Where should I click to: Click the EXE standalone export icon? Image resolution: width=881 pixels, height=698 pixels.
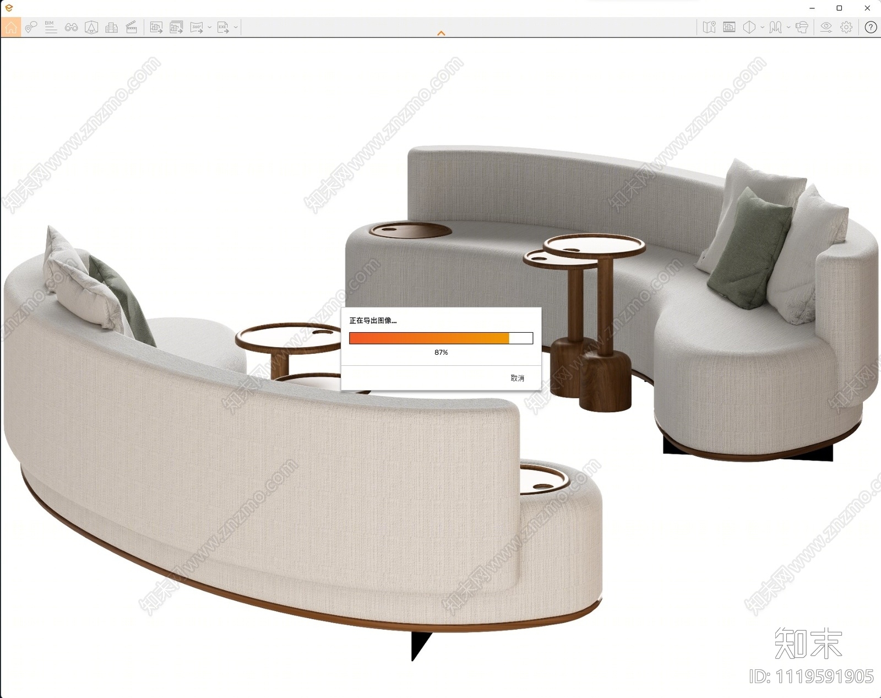[x=223, y=27]
